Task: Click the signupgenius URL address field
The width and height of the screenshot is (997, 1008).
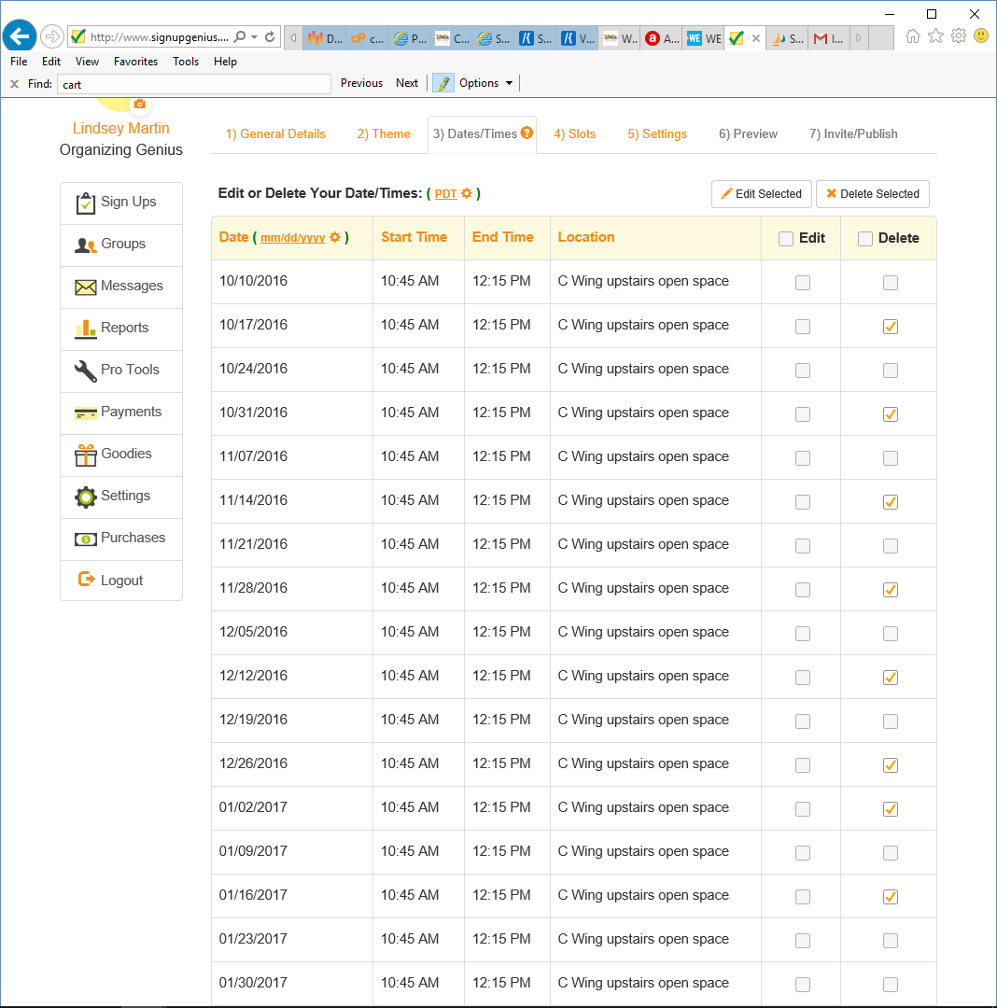Action: (160, 36)
